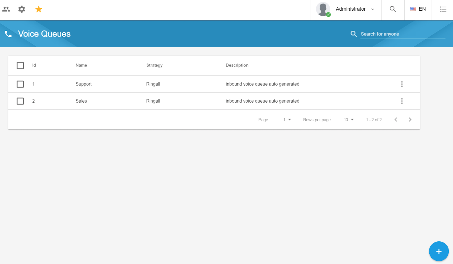Screen dimensions: 453x264
Task: Click the magnifier icon next to Search for anyone
Action: tap(353, 34)
